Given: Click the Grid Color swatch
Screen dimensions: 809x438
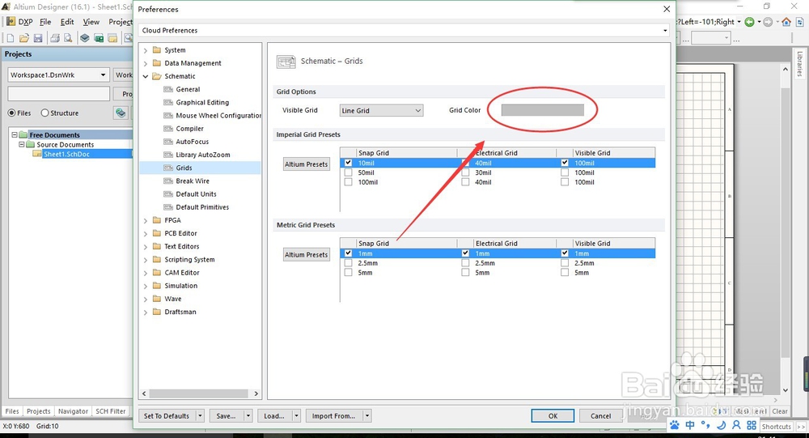Looking at the screenshot, I should click(542, 110).
